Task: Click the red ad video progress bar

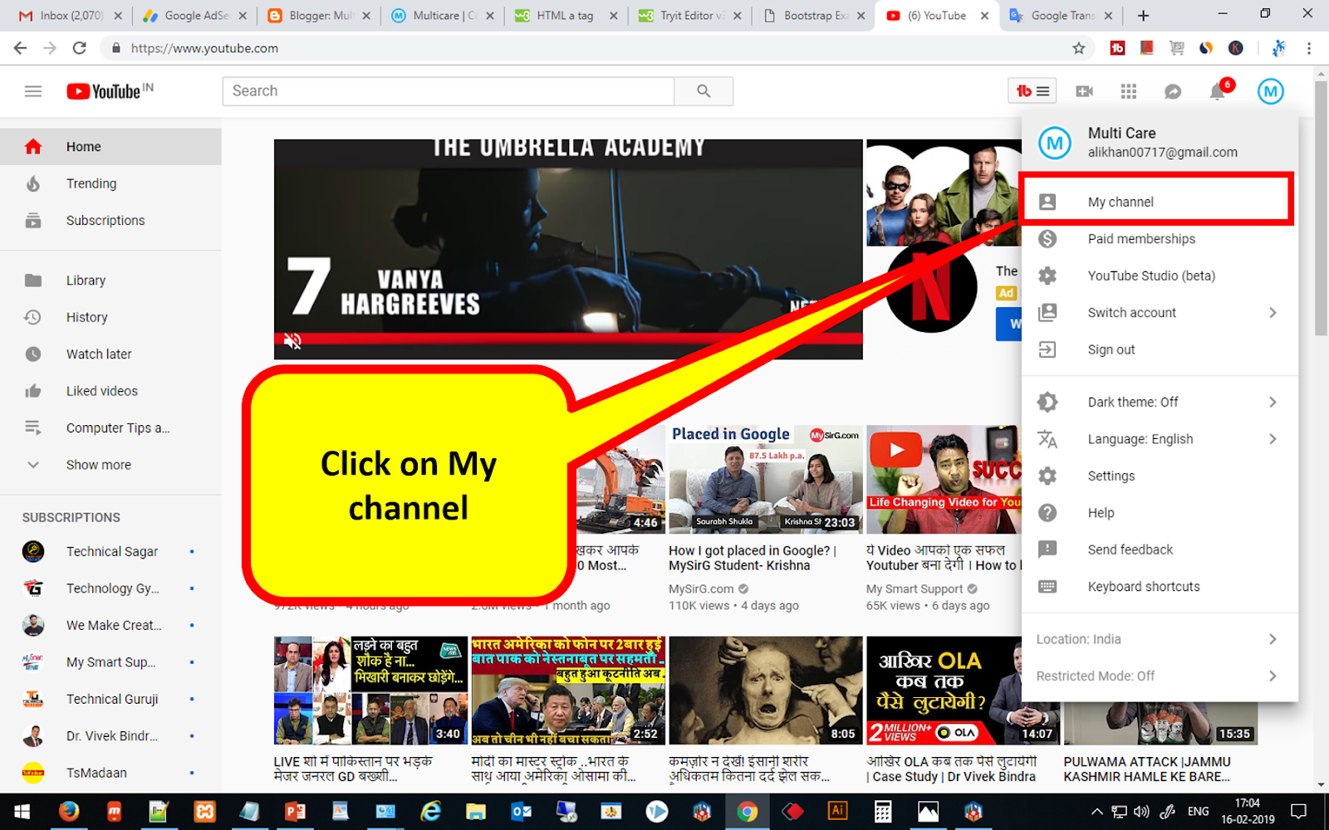Action: (x=568, y=338)
